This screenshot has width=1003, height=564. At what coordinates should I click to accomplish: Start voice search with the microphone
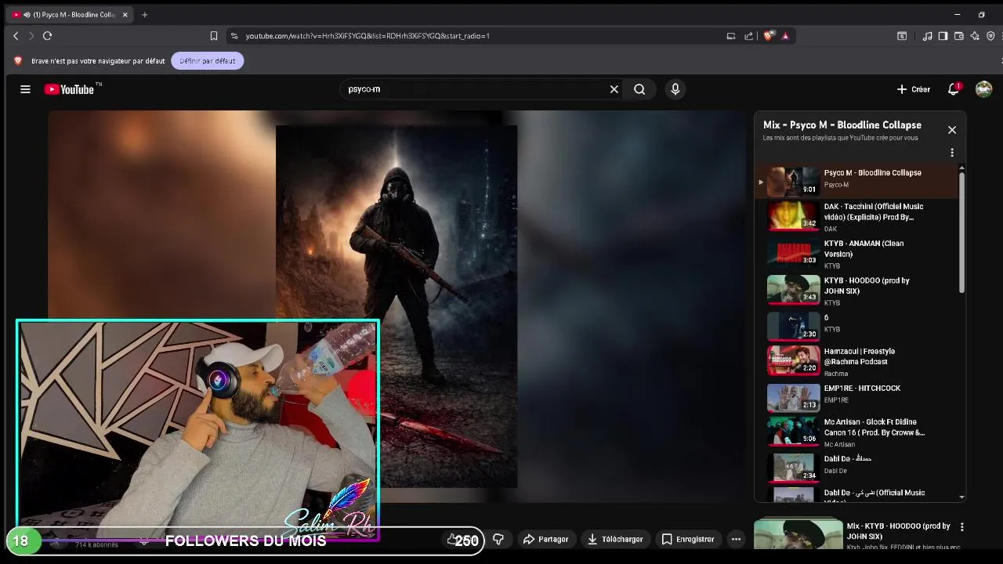point(675,89)
